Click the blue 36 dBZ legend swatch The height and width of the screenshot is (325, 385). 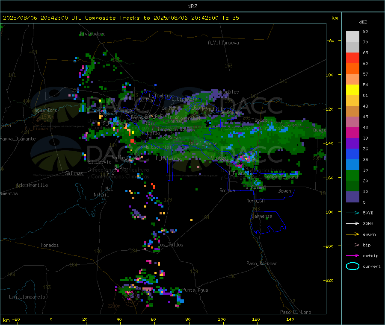(x=352, y=154)
